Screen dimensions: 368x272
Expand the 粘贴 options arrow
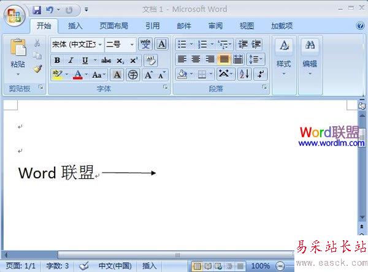tap(18, 75)
